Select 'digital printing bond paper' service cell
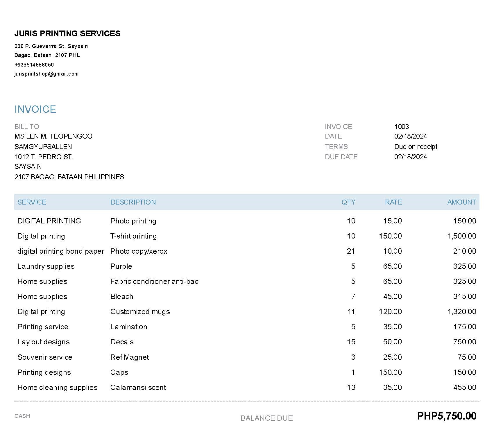 (x=61, y=251)
